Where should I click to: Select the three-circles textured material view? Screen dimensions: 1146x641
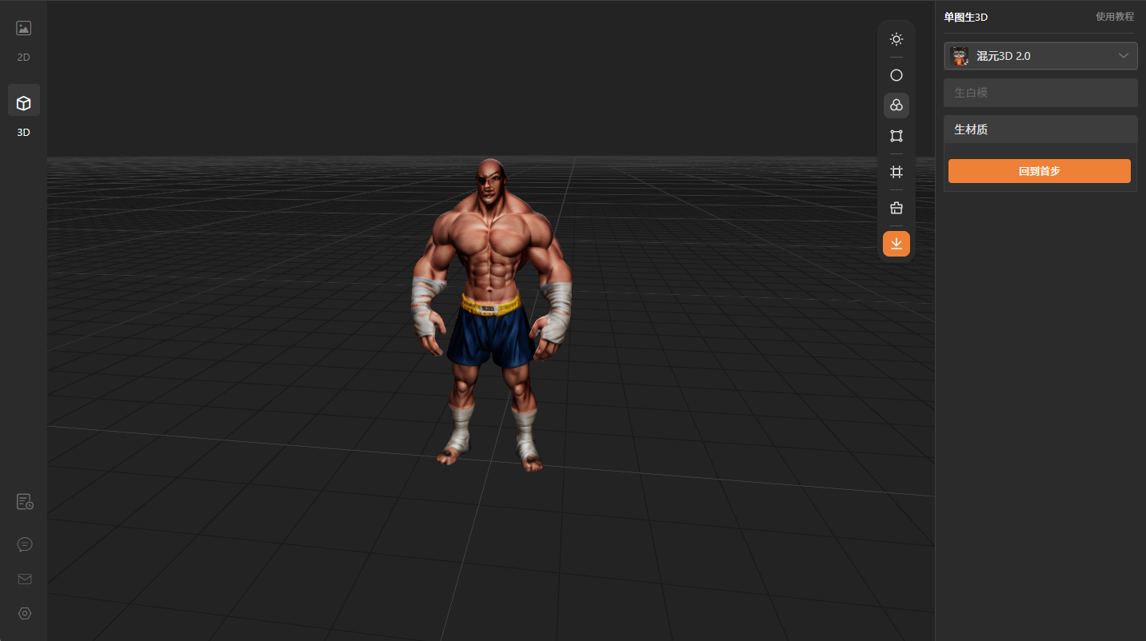(896, 106)
